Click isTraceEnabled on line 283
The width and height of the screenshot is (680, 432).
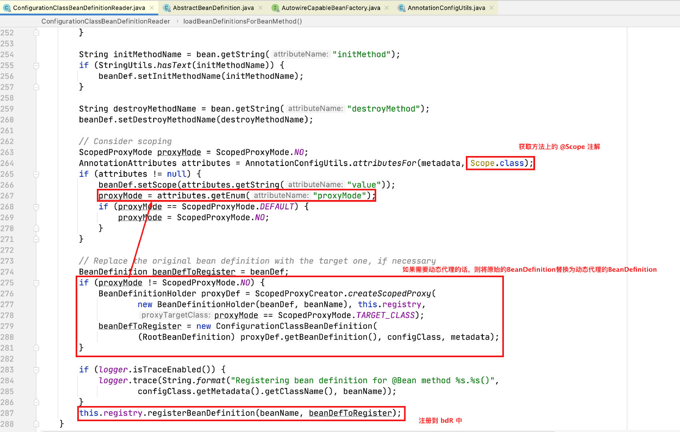pos(166,370)
